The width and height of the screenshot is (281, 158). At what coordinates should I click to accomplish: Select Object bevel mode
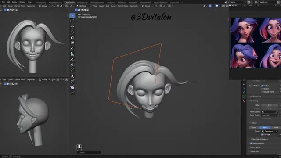pos(265,128)
